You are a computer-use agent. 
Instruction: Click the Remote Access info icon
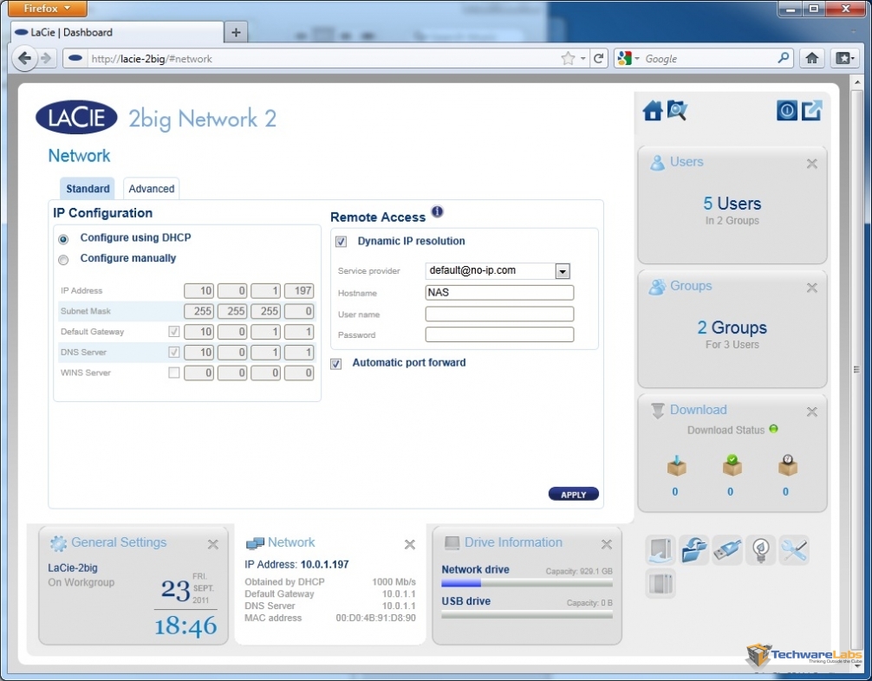[x=438, y=211]
